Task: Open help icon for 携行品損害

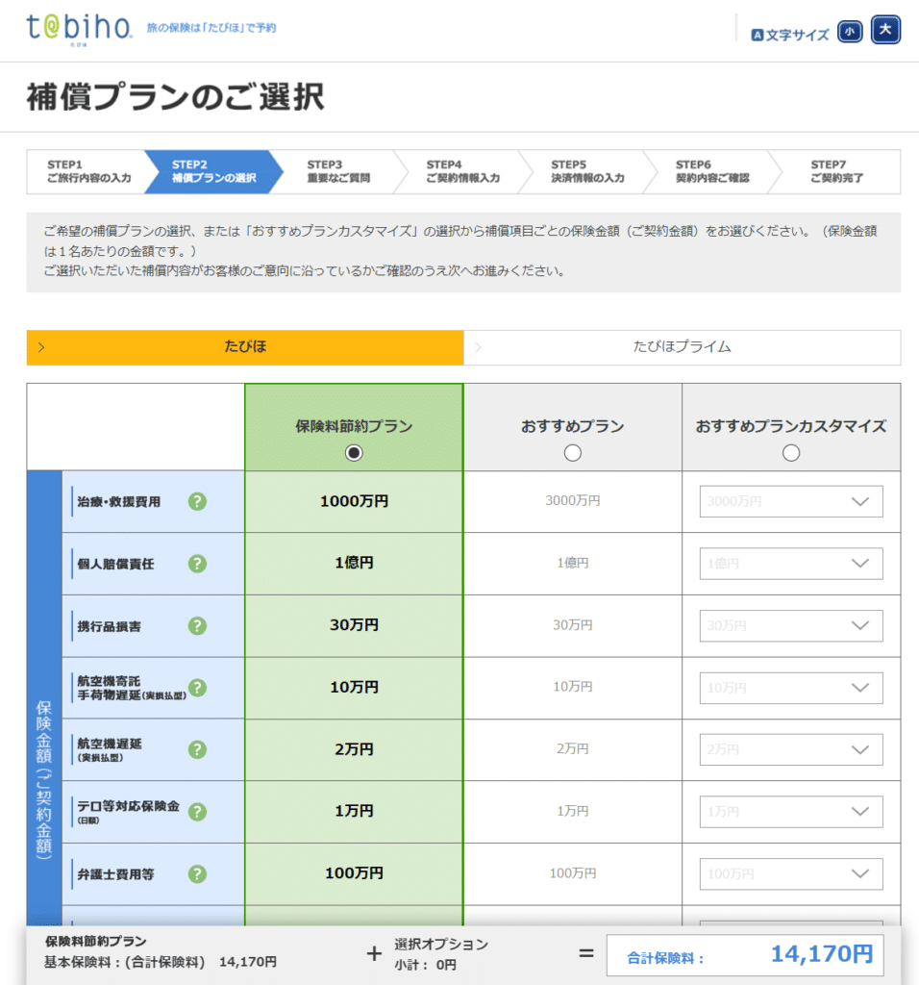Action: pyautogui.click(x=197, y=626)
